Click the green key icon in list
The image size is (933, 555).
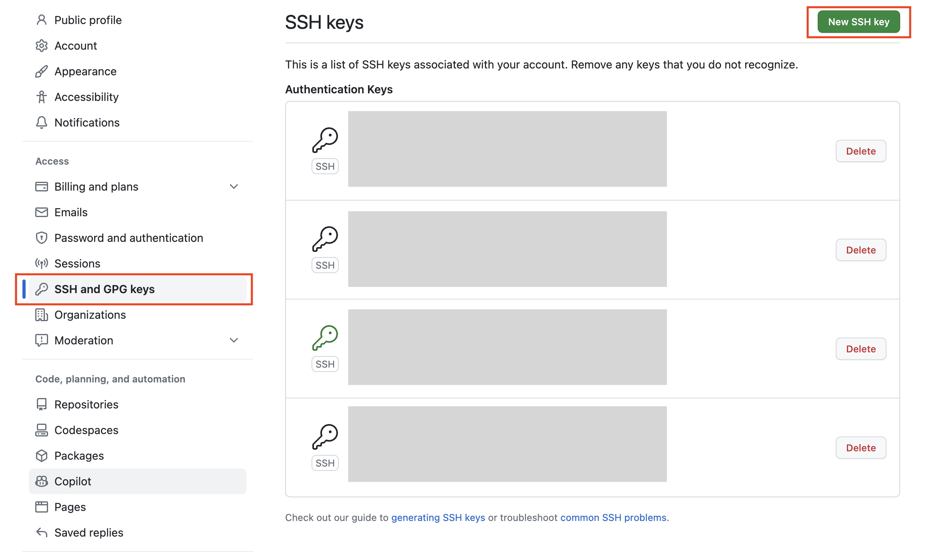(325, 338)
